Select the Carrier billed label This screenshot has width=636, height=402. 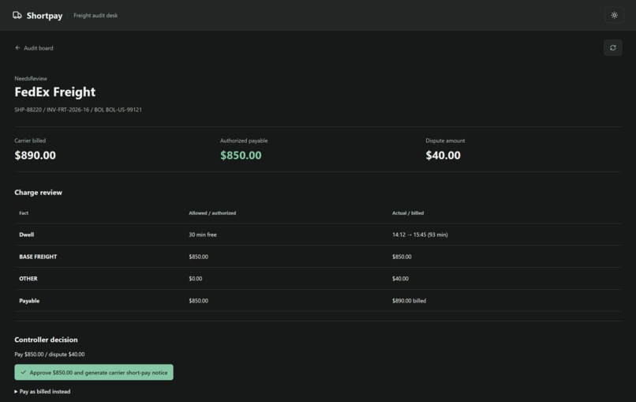(30, 141)
